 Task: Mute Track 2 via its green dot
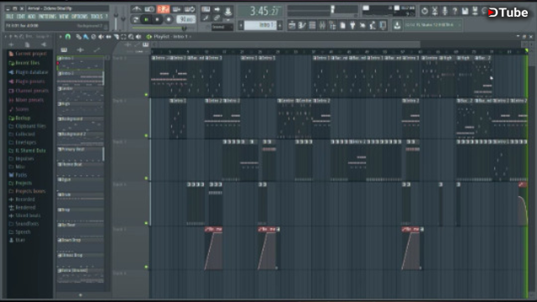pyautogui.click(x=146, y=136)
